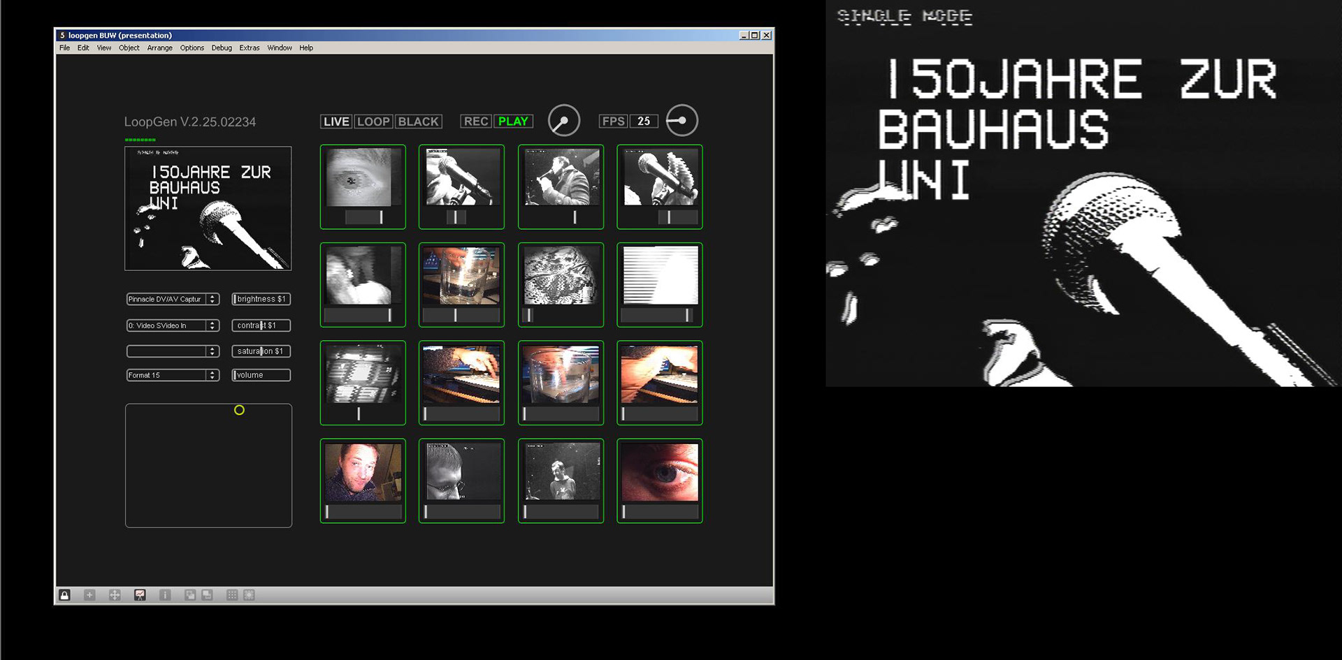Viewport: 1342px width, 660px height.
Task: Toggle the REC button
Action: [476, 122]
